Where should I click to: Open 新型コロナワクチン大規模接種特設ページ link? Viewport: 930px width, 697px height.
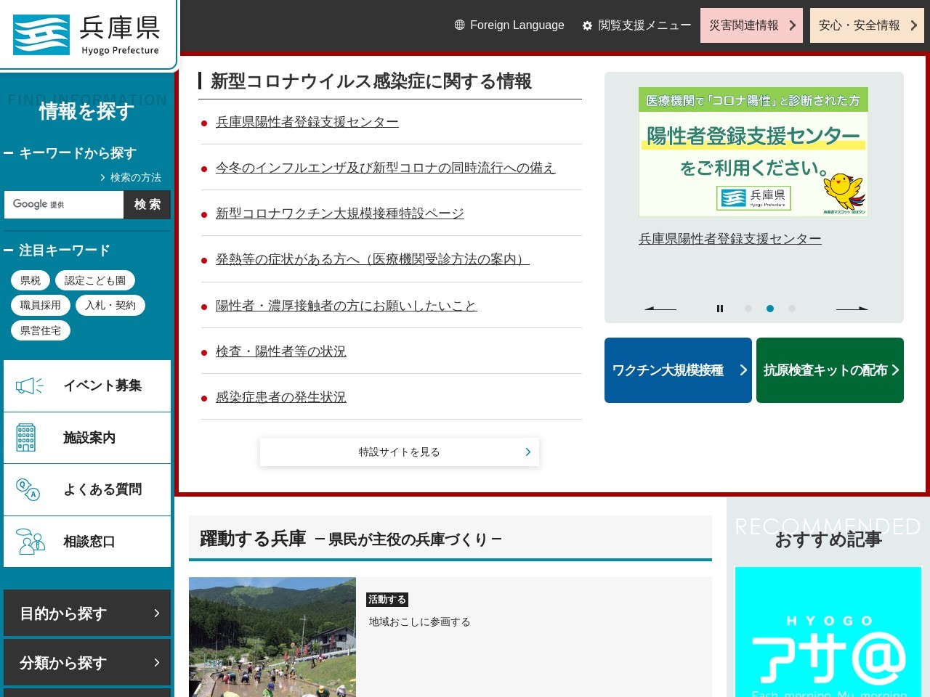pyautogui.click(x=340, y=213)
